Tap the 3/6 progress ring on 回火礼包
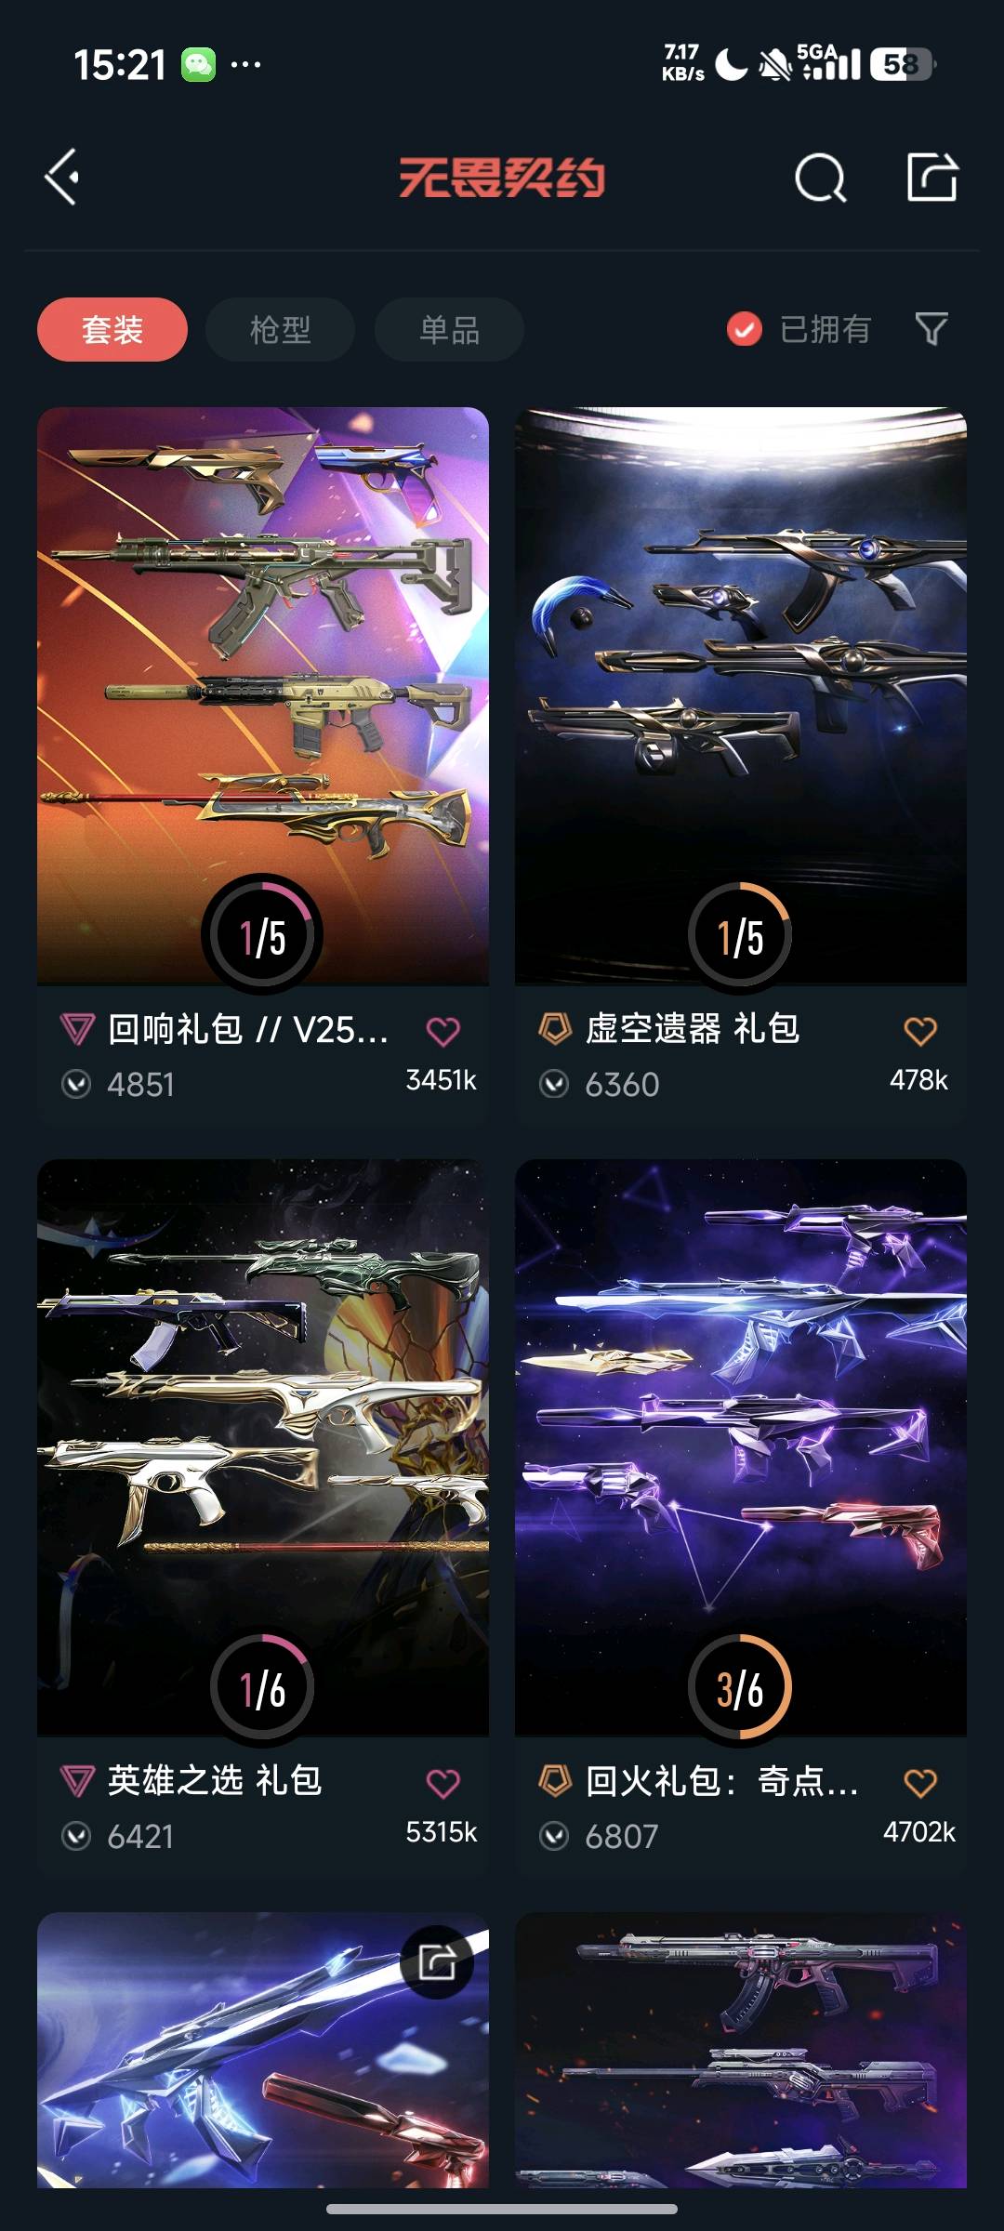Screen dimensions: 1004x2231 [740, 1687]
